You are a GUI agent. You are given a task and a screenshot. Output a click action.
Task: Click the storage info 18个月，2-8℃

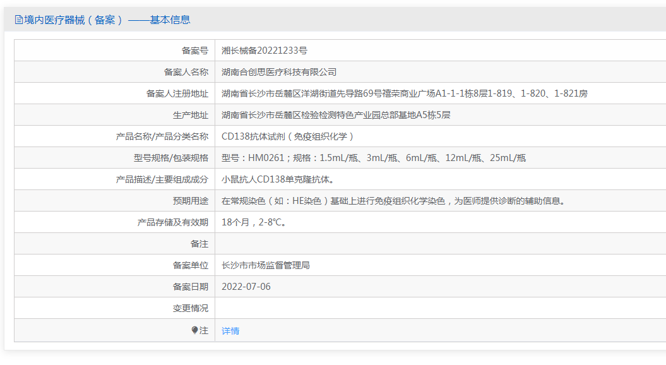click(255, 222)
